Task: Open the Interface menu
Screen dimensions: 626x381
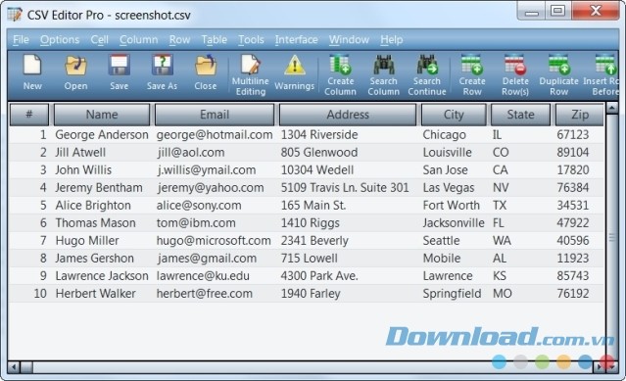Action: [x=296, y=39]
